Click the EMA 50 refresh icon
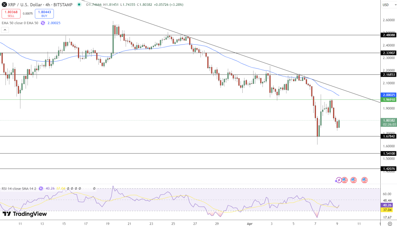The height and width of the screenshot is (226, 397). tap(43, 23)
